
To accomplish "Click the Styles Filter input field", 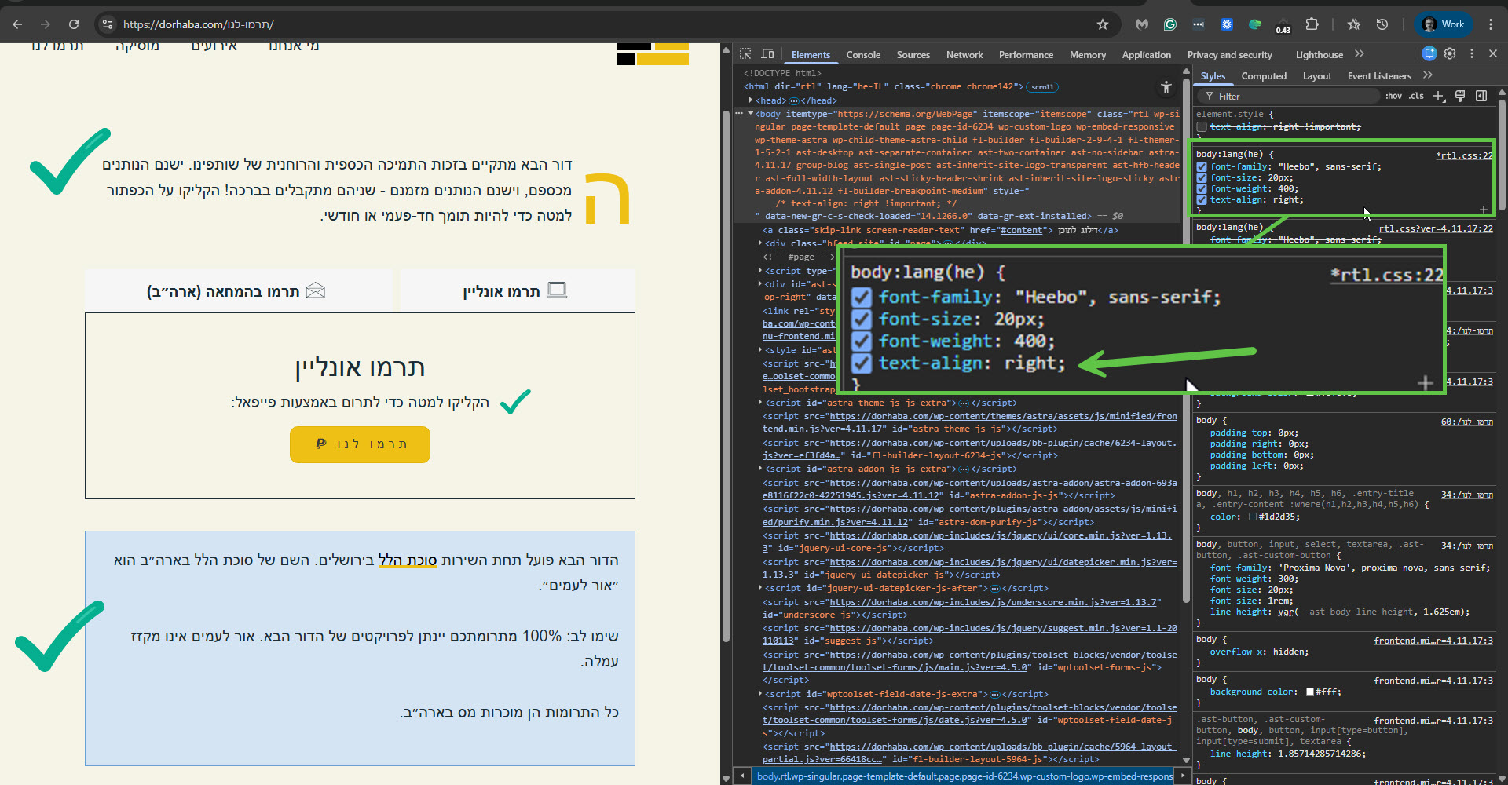I will point(1296,96).
